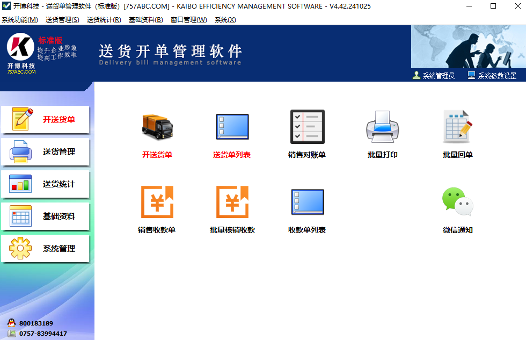Image resolution: width=526 pixels, height=340 pixels.
Task: Open 微信通知 via the WeChat icon
Action: point(457,202)
